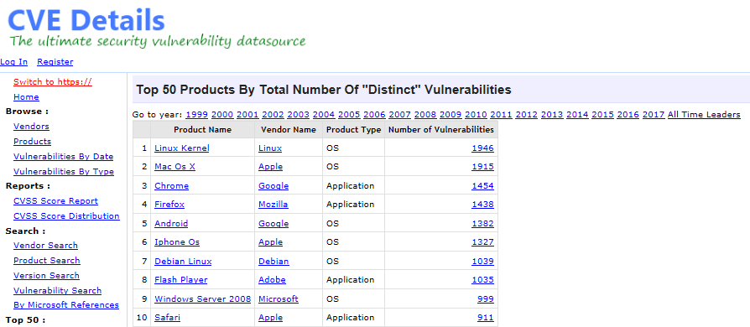Click the Log In link
Image resolution: width=750 pixels, height=327 pixels.
(14, 62)
